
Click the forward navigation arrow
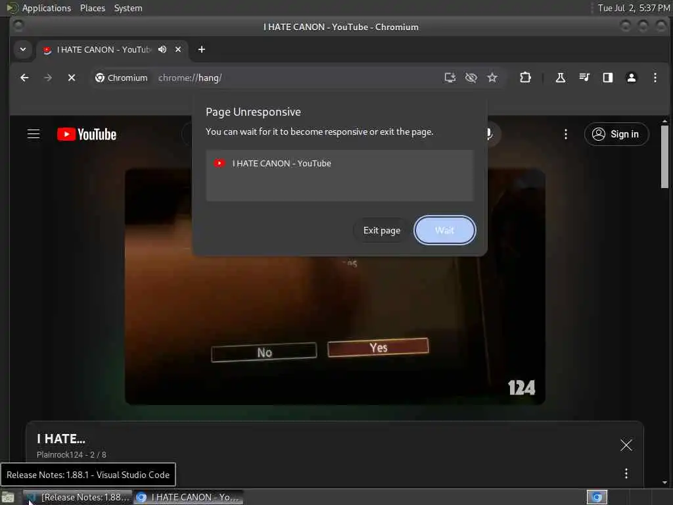[48, 78]
